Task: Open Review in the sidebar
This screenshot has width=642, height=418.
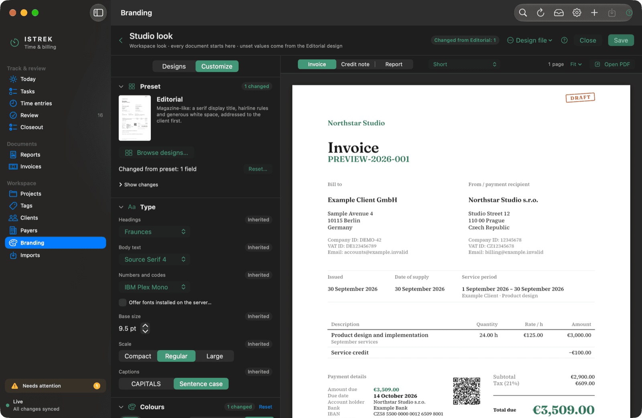Action: pyautogui.click(x=55, y=115)
